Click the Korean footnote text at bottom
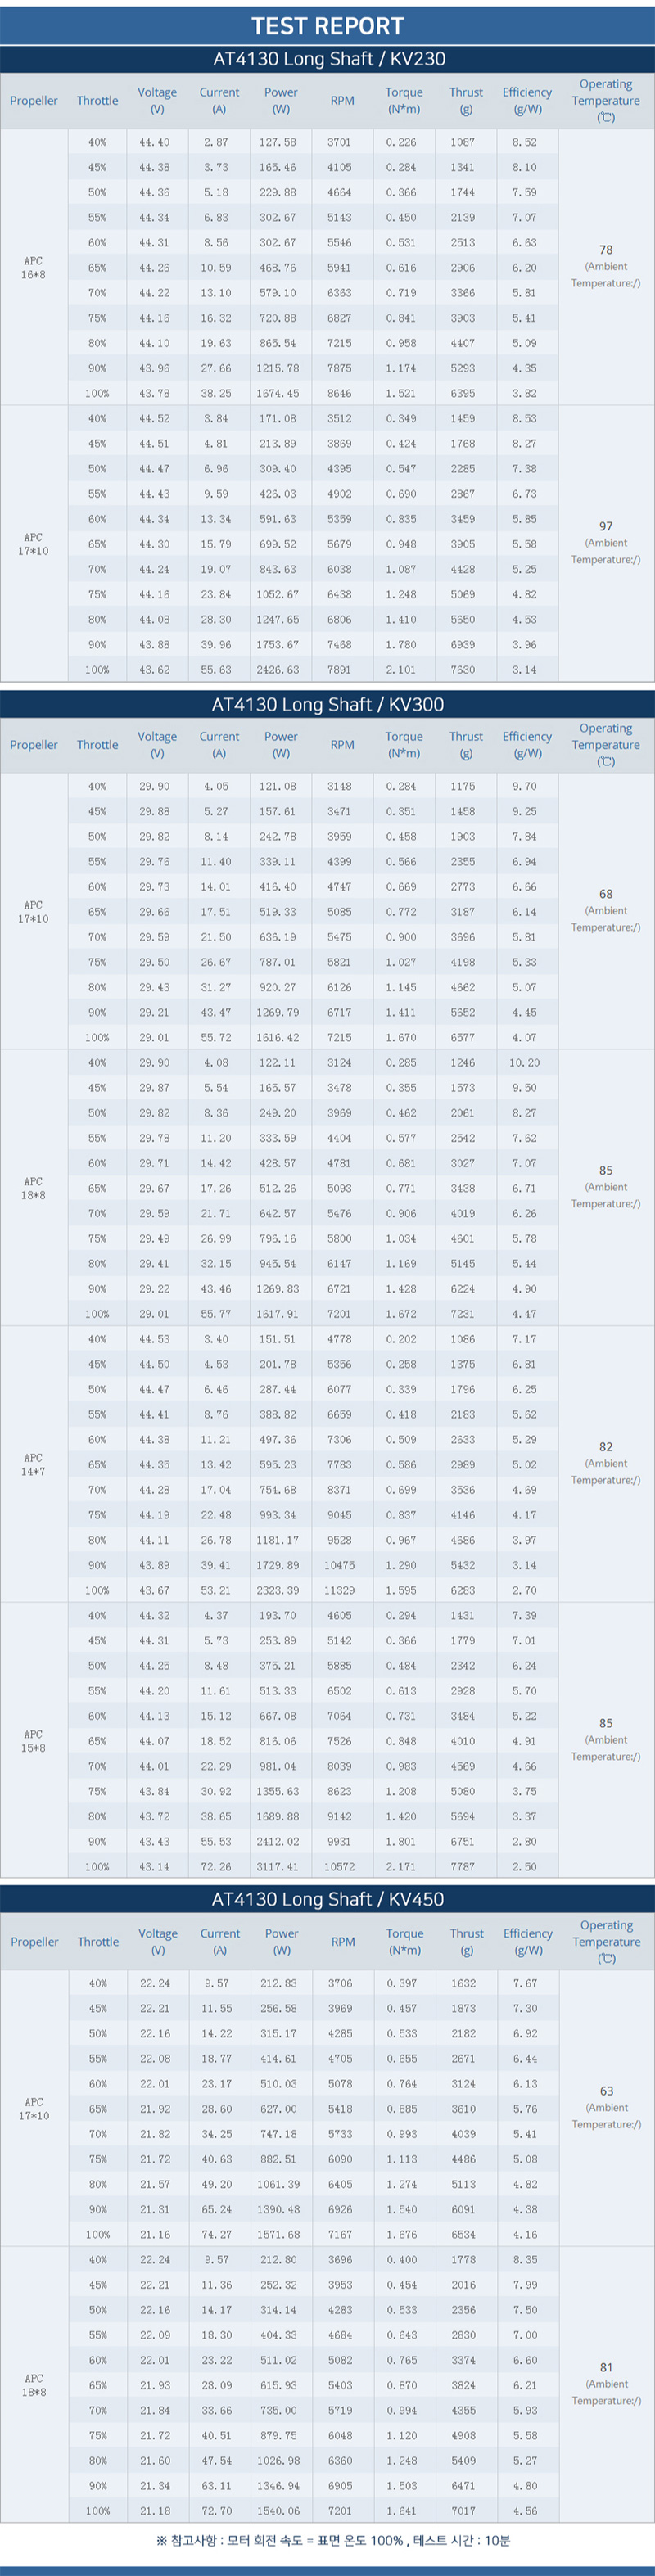This screenshot has width=655, height=2576. pyautogui.click(x=333, y=2539)
